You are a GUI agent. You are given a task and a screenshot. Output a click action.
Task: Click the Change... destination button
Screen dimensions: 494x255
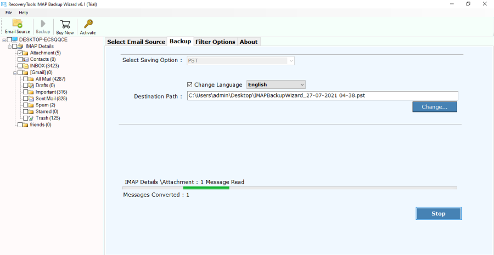point(434,107)
